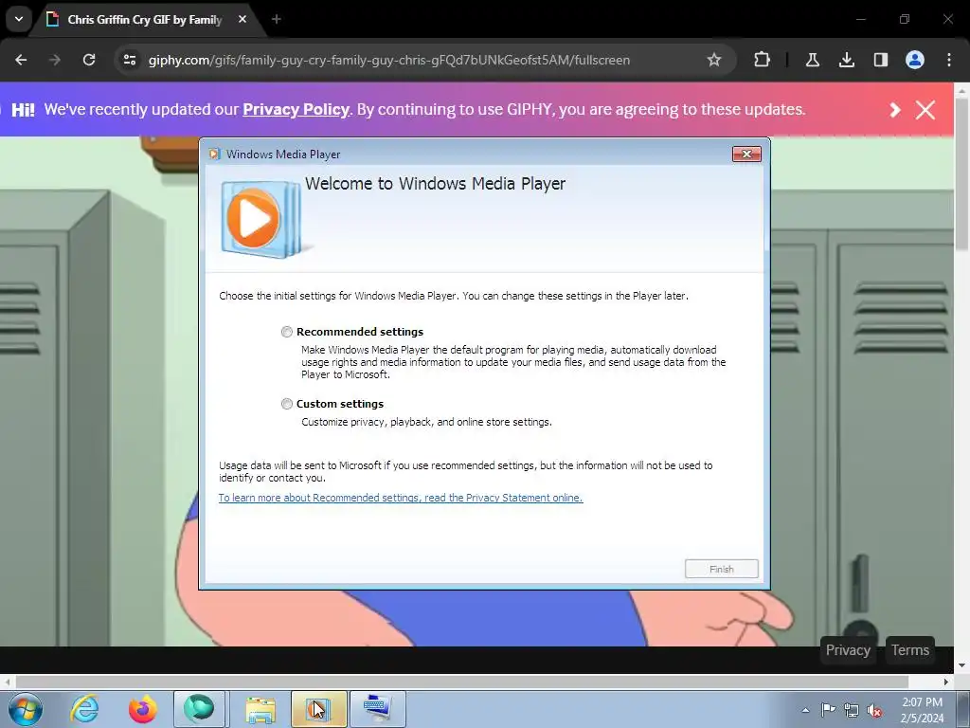Select the Recommended settings radio button
Viewport: 970px width, 728px height.
[286, 332]
